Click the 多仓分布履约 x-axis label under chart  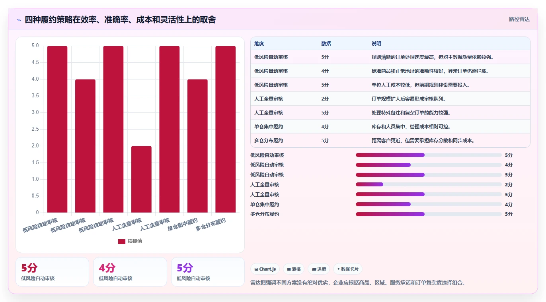tap(211, 225)
